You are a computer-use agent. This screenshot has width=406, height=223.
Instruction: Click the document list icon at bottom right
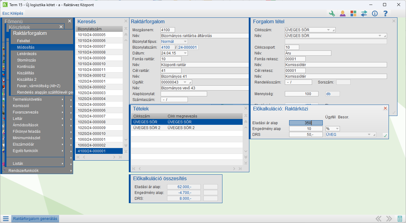[400, 219]
